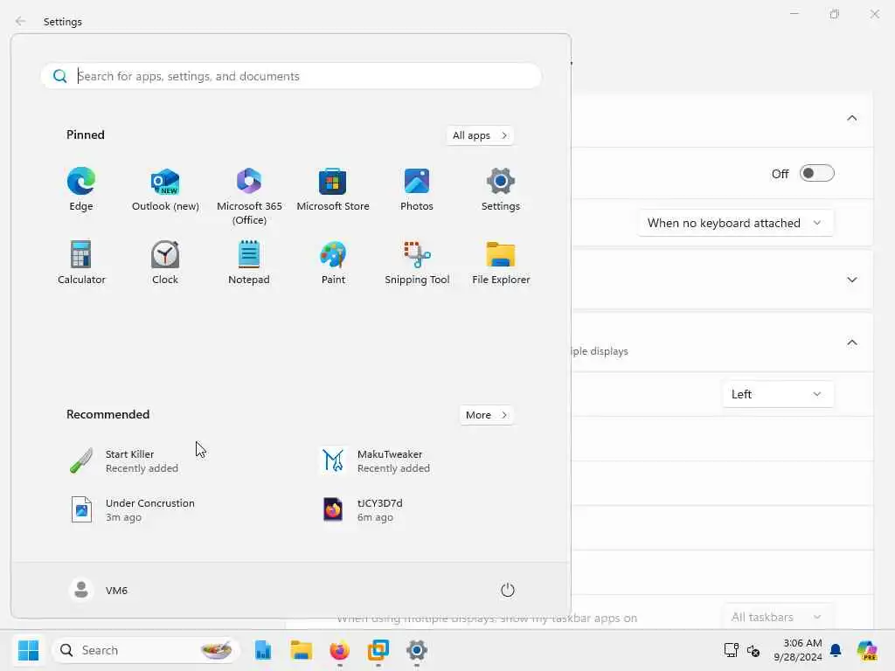The width and height of the screenshot is (895, 671).
Task: Open Microsoft Store pinned app
Action: point(333,190)
